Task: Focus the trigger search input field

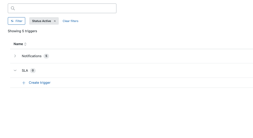Action: 66,8
